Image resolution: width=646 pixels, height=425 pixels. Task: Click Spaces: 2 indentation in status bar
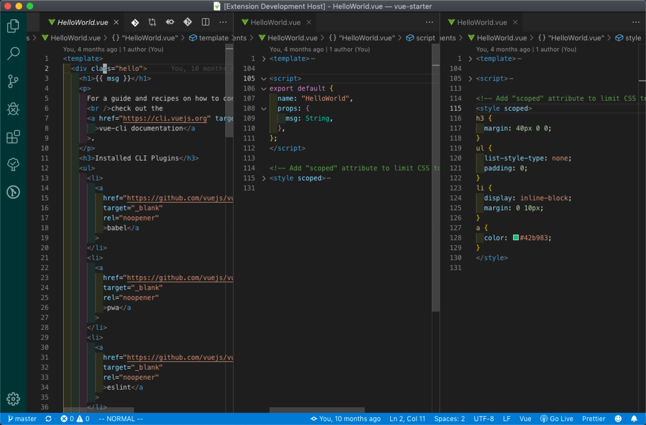coord(449,419)
